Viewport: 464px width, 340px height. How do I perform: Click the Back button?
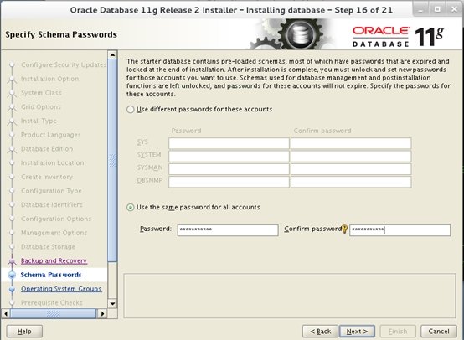click(321, 332)
